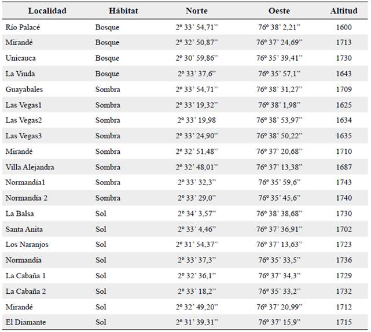Select the altitude value 1600

coord(344,27)
